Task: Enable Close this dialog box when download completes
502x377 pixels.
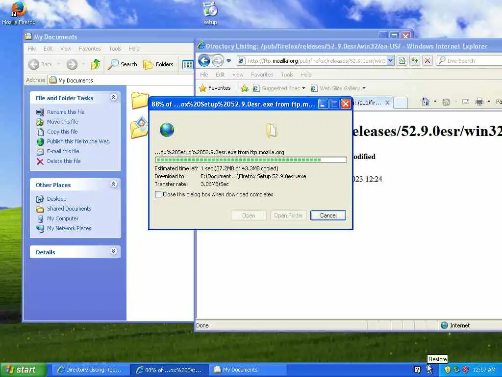Action: coord(158,194)
